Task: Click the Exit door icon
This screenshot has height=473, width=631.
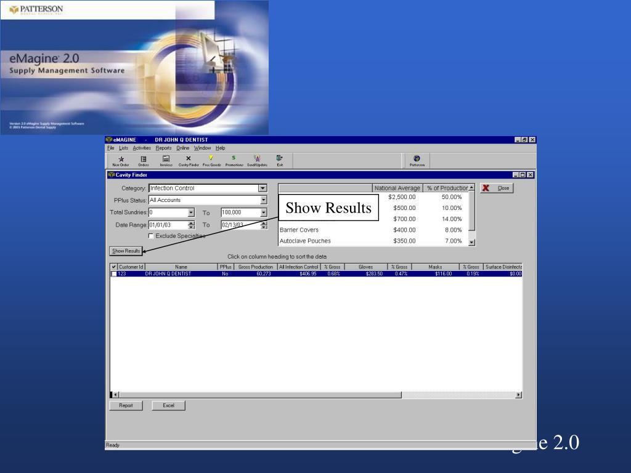Action: click(280, 161)
